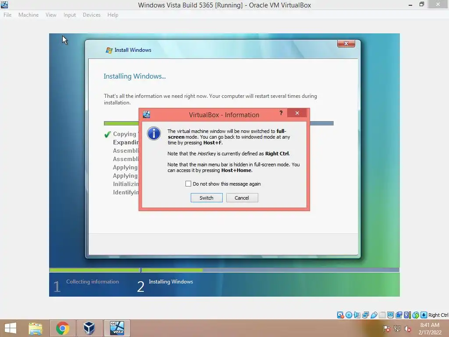The height and width of the screenshot is (337, 449).
Task: Click the 'Initializin' list item
Action: (x=126, y=184)
